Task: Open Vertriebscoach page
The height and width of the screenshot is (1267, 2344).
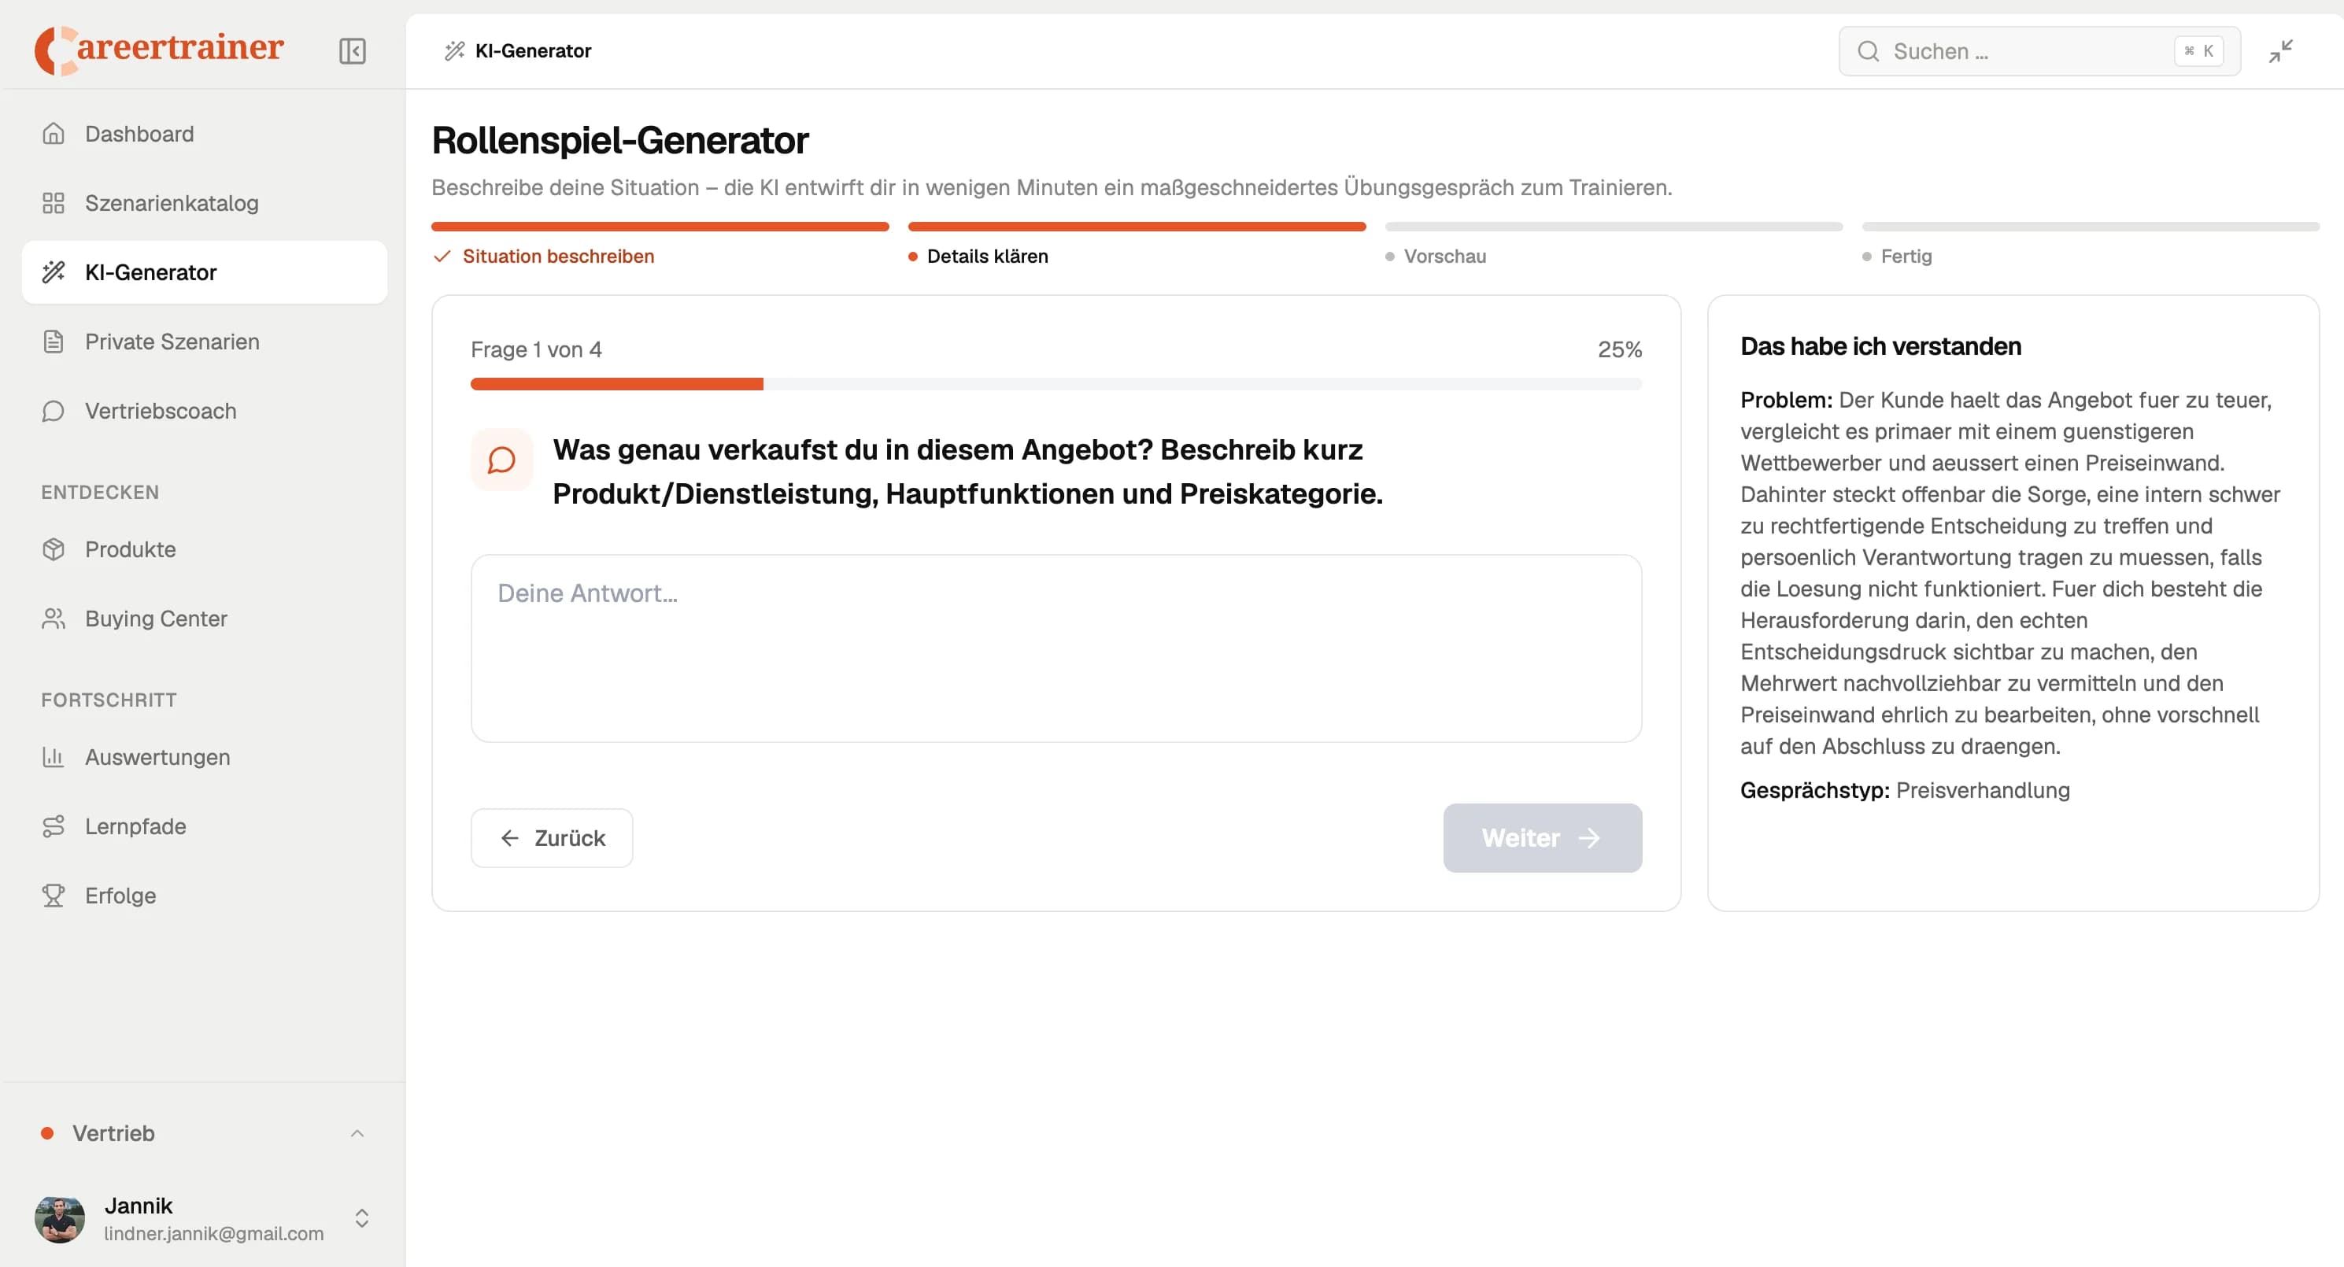Action: pos(205,411)
